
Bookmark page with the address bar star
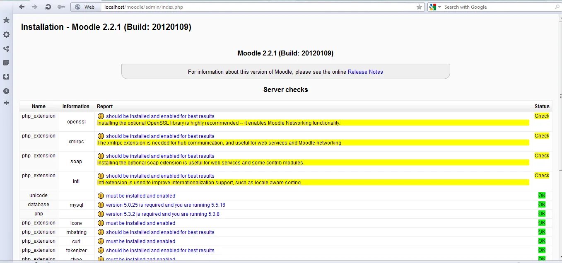click(x=419, y=7)
